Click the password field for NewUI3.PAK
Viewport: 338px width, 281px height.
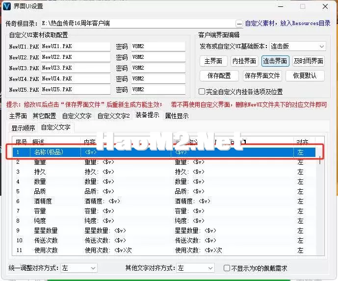click(x=158, y=68)
